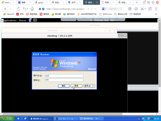Viewport: 161px width, 121px height.
Task: Switch to the 合天 browser tab
Action: (75, 2)
